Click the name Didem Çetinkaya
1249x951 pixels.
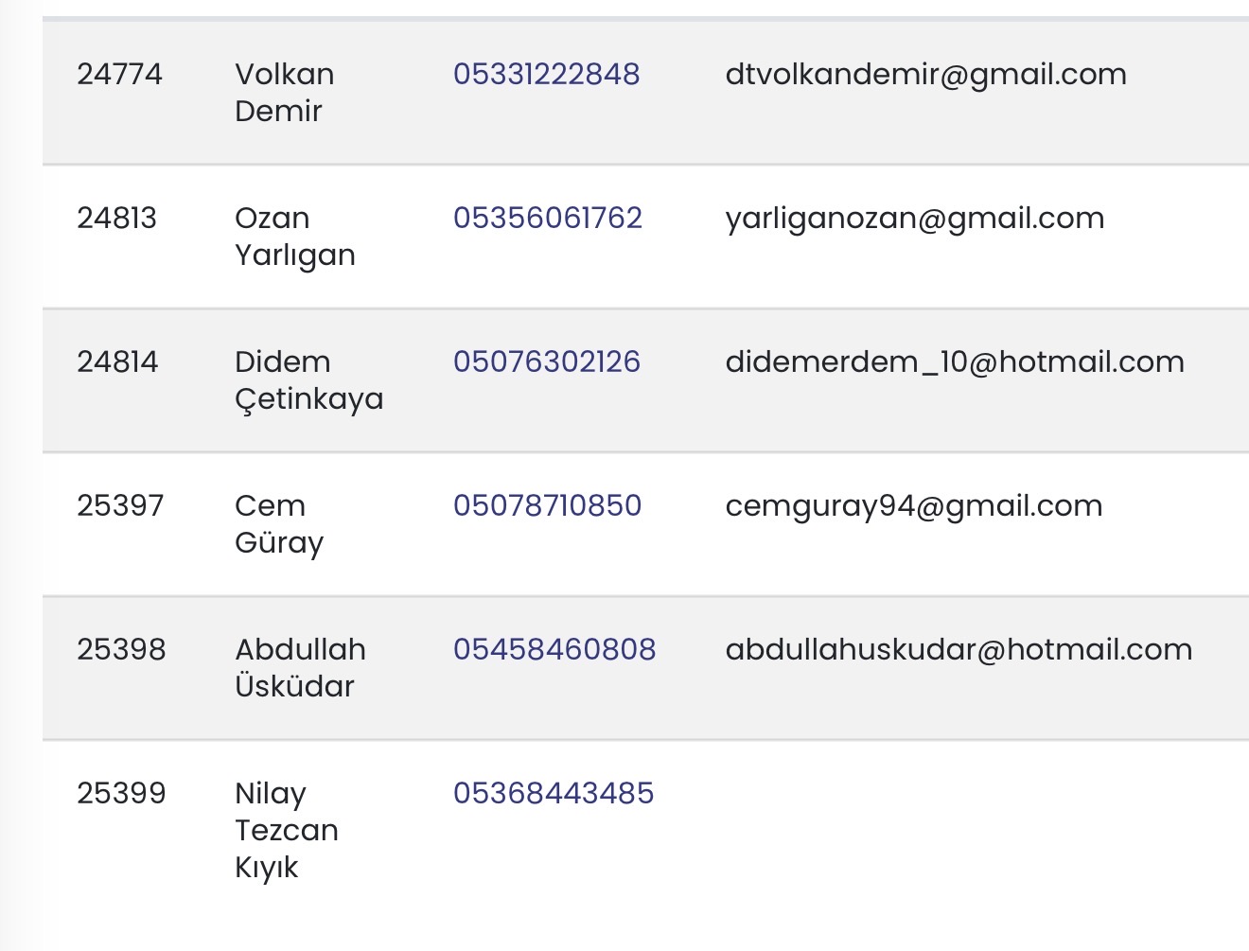pyautogui.click(x=308, y=380)
